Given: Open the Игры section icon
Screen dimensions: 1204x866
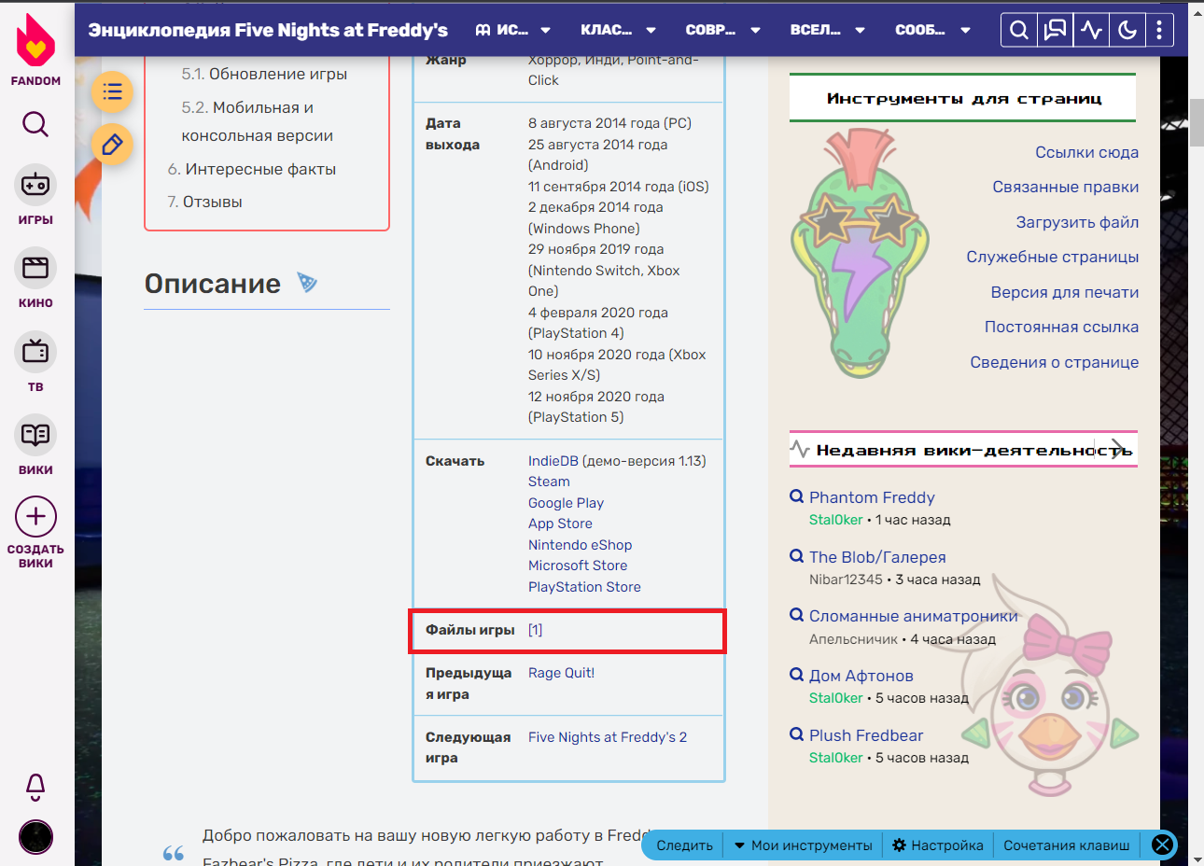Looking at the screenshot, I should (35, 185).
